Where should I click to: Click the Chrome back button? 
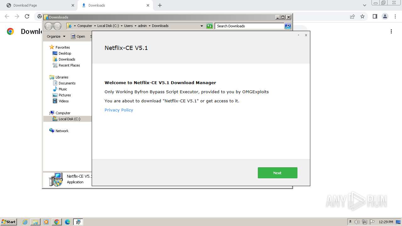pyautogui.click(x=7, y=16)
